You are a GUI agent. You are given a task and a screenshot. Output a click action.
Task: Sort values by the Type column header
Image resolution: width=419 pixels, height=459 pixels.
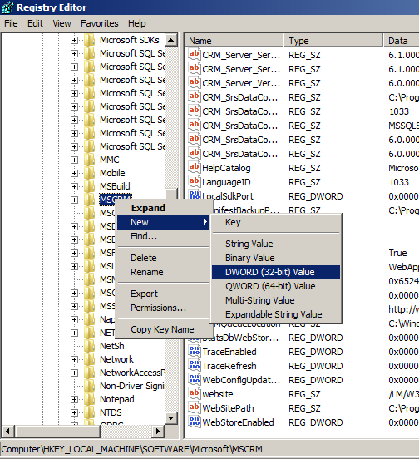(x=333, y=41)
